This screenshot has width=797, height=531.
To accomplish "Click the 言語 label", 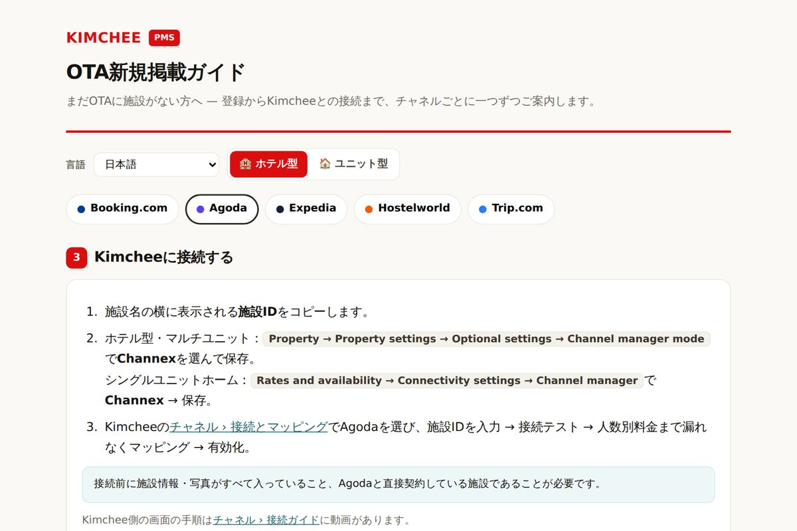I will [76, 165].
